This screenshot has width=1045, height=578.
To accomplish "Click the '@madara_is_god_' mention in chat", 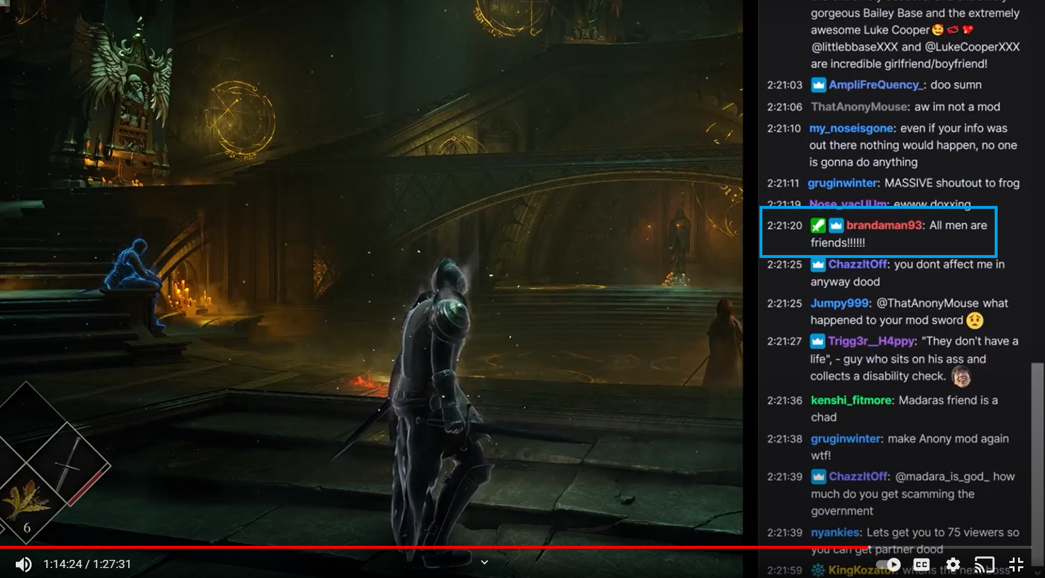I will (942, 477).
